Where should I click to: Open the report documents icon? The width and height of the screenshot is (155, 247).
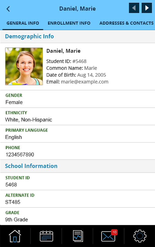[x=78, y=236]
